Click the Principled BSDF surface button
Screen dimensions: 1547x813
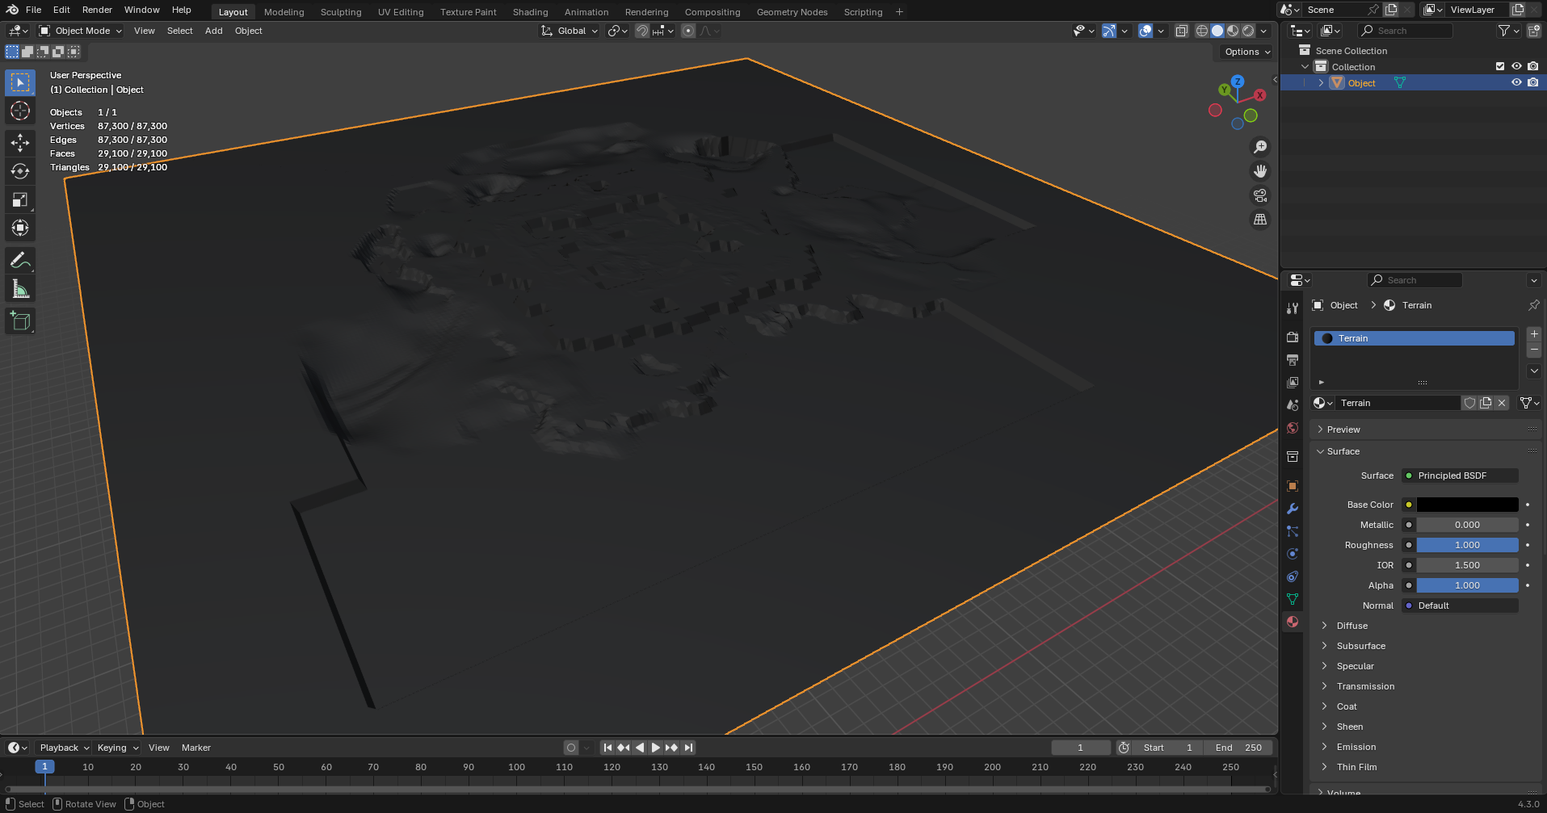1461,476
